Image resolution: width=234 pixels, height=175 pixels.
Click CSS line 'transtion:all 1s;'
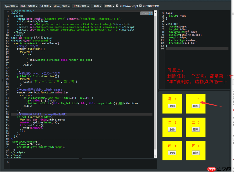[182, 43]
